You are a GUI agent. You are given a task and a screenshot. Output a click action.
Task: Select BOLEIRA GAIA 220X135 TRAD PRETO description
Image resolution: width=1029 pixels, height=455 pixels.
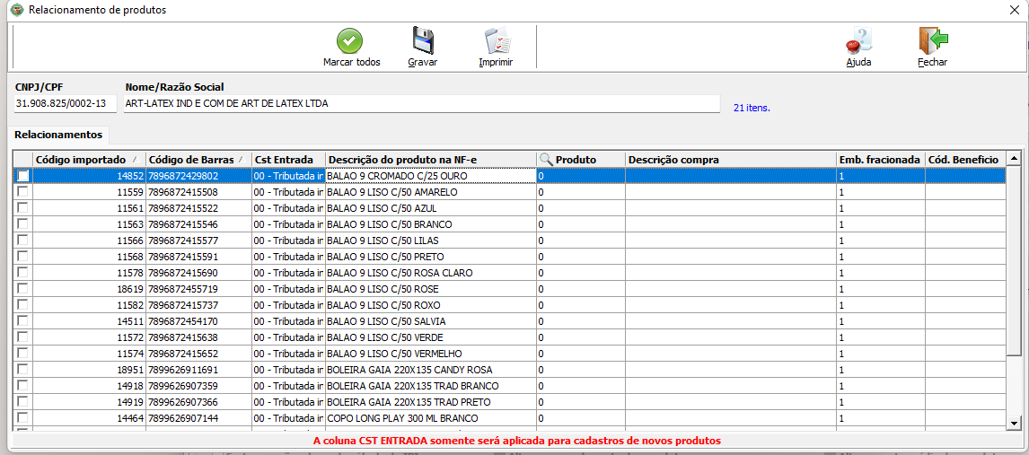tap(430, 401)
